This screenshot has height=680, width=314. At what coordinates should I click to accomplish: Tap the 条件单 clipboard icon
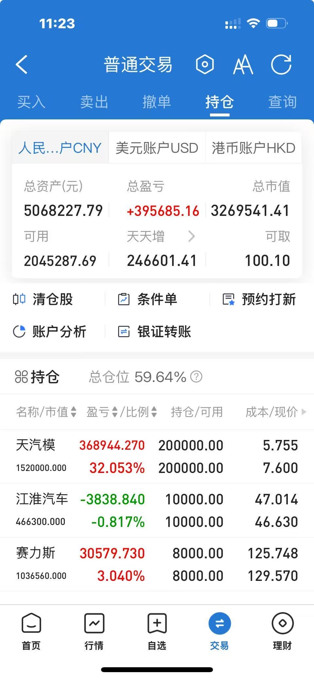tap(124, 299)
